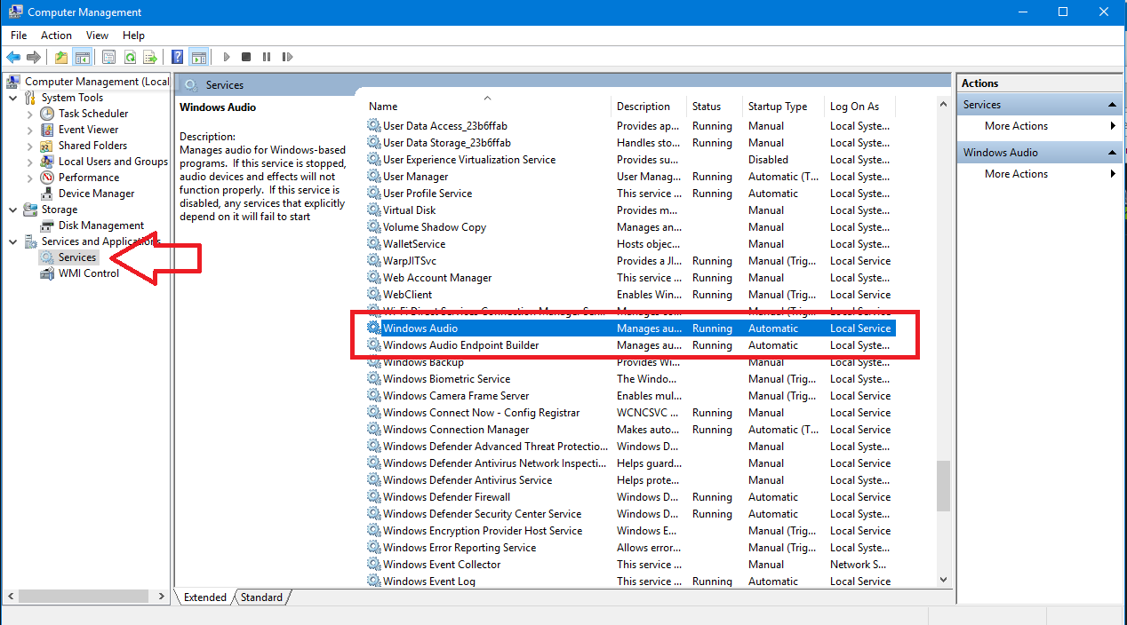Expand the Task Scheduler node

tap(29, 114)
